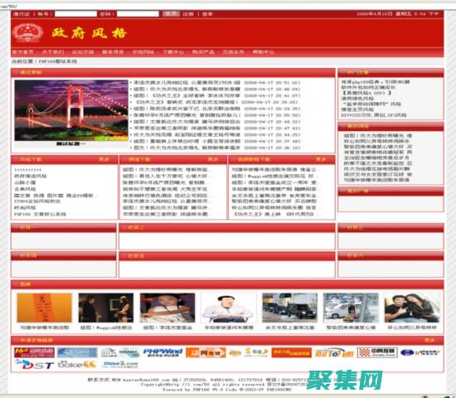Open 古典风格 entry in 风格下载 list
This screenshot has height=398, width=456.
[x=25, y=189]
